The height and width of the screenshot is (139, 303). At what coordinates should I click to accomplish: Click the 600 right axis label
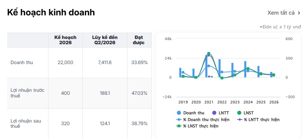click(x=289, y=39)
